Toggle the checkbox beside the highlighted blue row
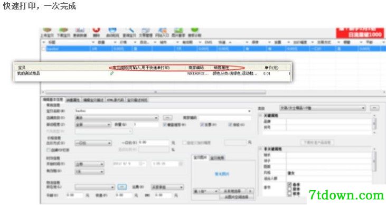Image resolution: width=386 pixels, height=205 pixels. pos(44,49)
